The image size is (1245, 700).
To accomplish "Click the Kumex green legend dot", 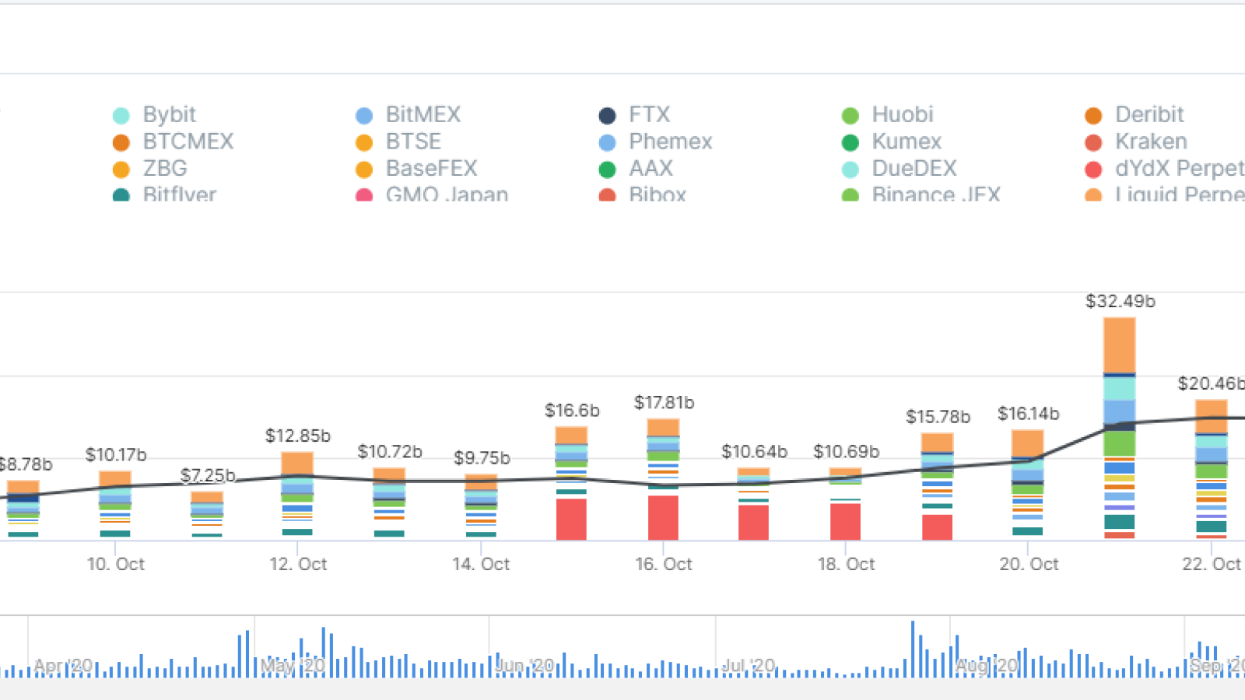I will (x=850, y=143).
